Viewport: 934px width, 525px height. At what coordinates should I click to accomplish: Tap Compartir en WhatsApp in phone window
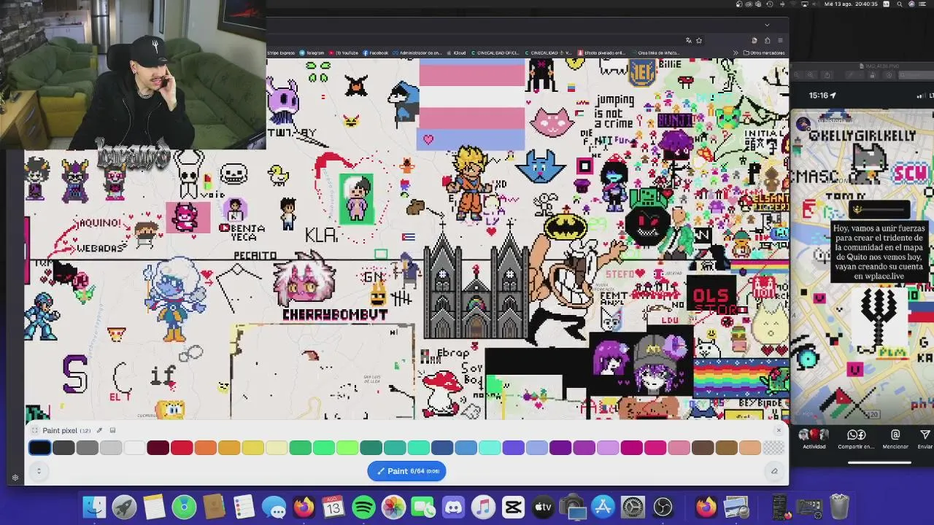[856, 439]
